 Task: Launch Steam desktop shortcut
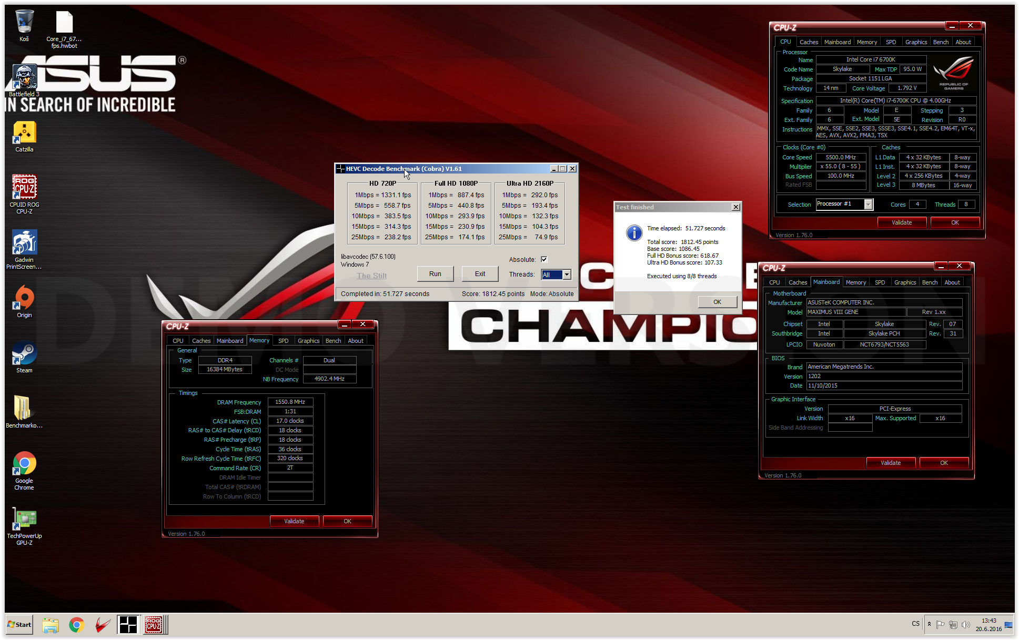click(24, 357)
